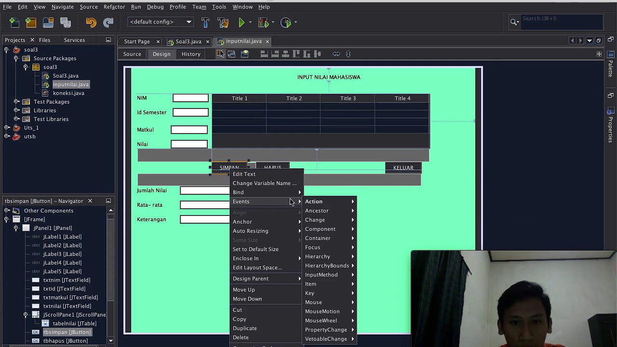Undo the last action via toolbar

tap(91, 22)
